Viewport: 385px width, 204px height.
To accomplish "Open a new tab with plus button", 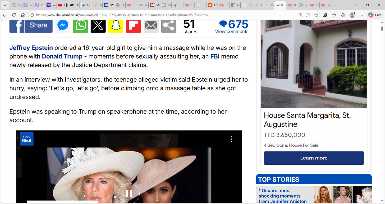I will [x=336, y=5].
